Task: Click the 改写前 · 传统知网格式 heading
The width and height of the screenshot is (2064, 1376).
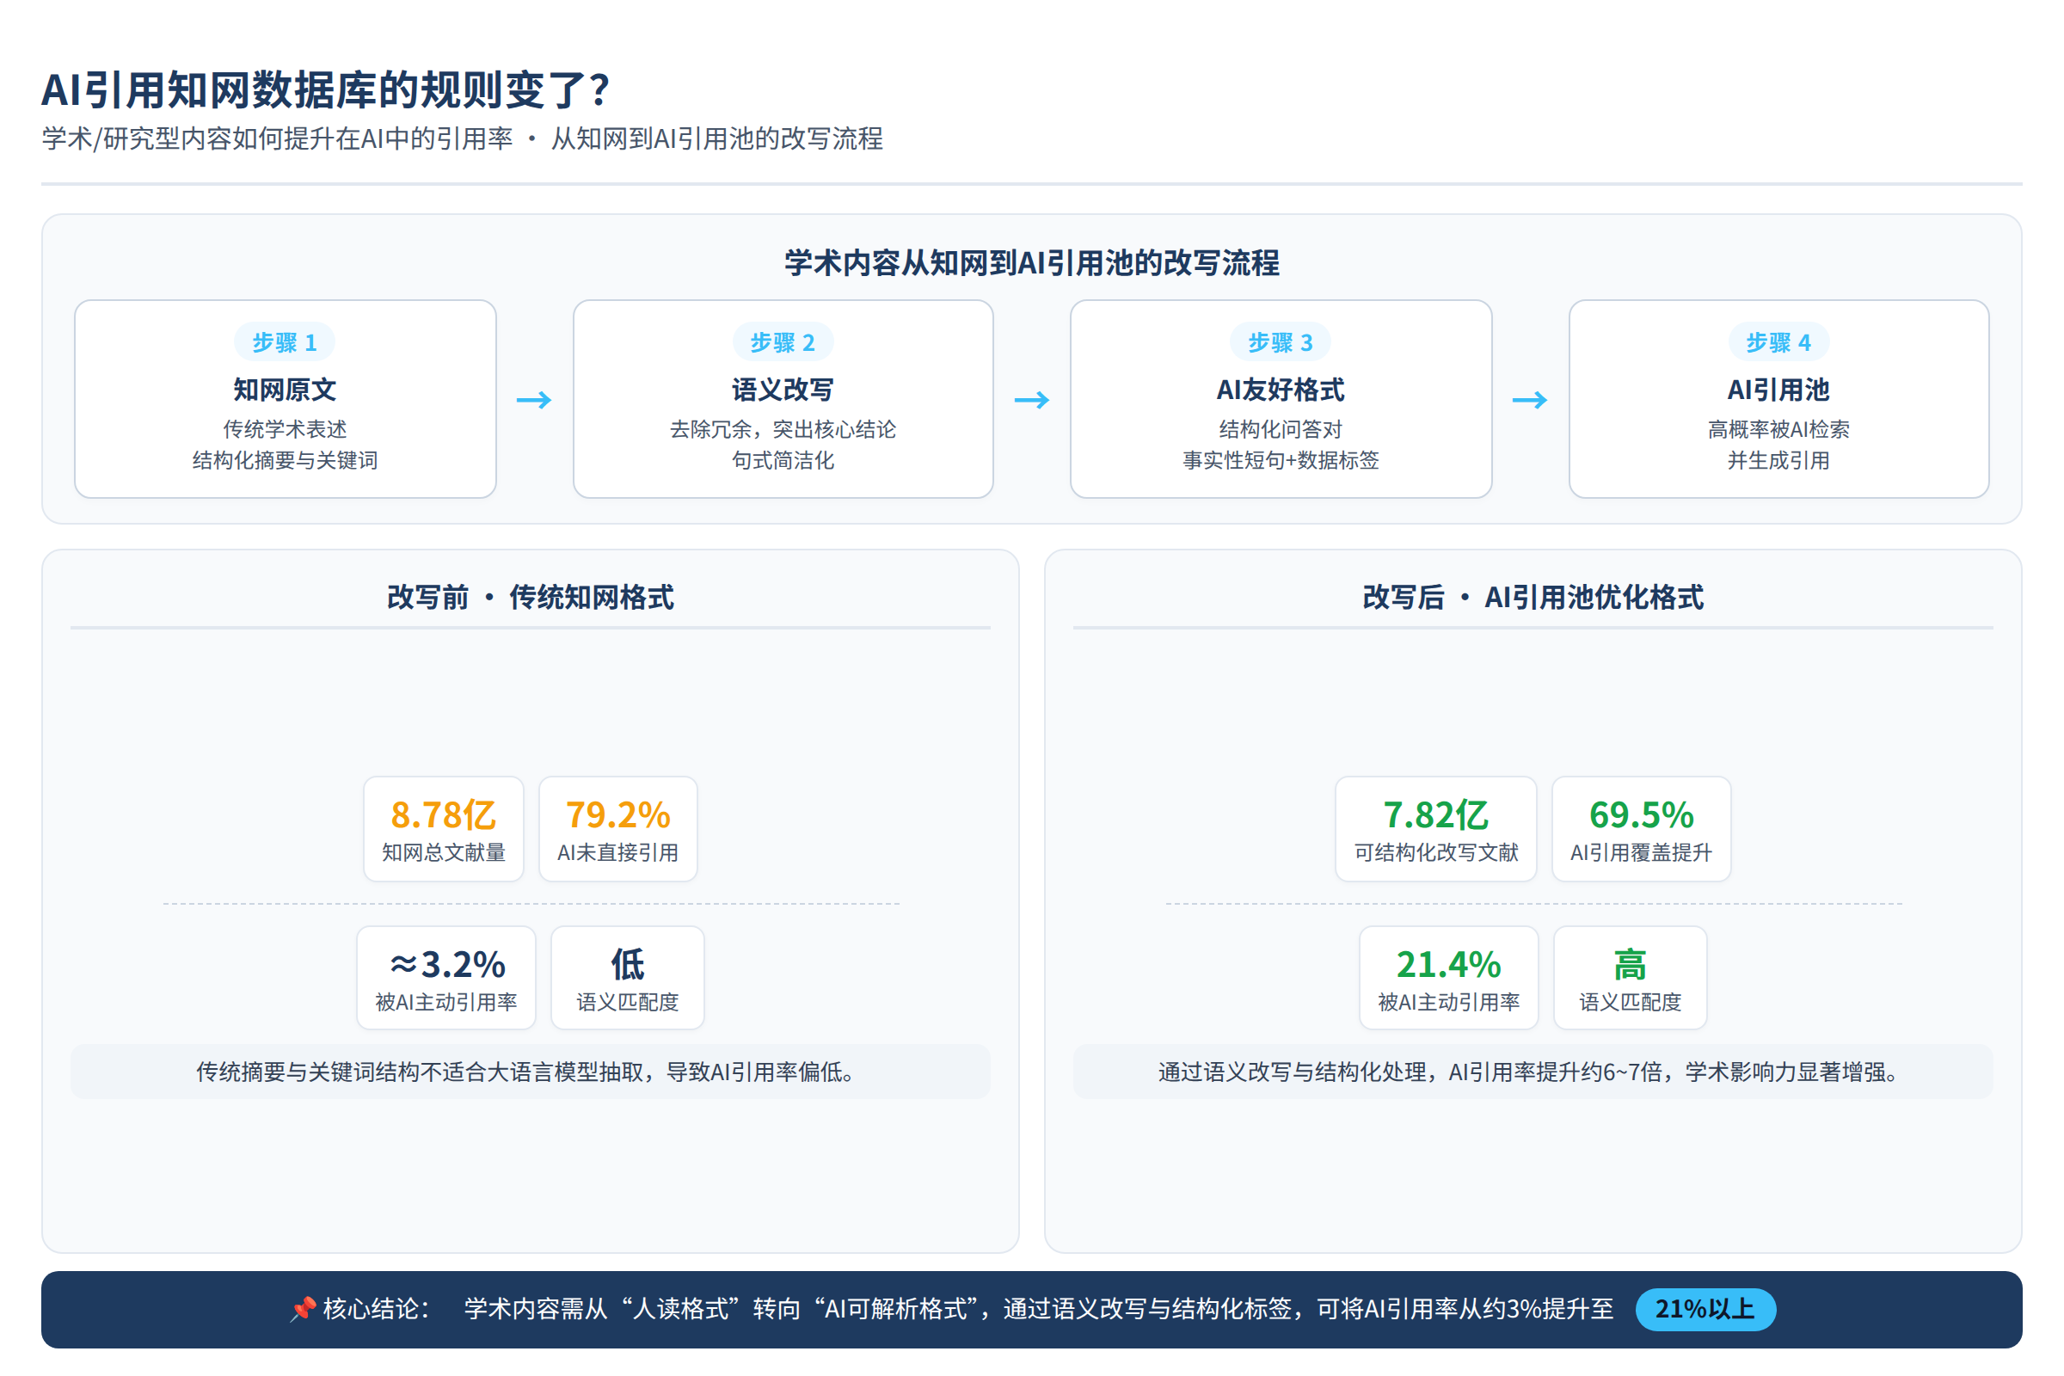Action: point(530,597)
